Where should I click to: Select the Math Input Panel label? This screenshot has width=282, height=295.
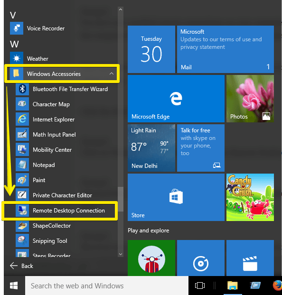click(55, 135)
